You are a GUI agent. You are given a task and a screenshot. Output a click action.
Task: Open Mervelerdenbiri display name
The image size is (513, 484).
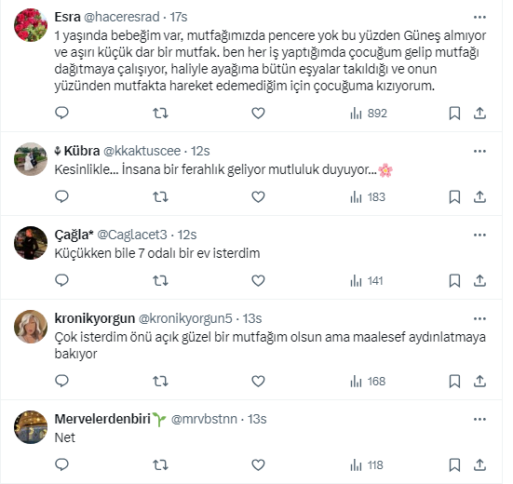coord(102,419)
